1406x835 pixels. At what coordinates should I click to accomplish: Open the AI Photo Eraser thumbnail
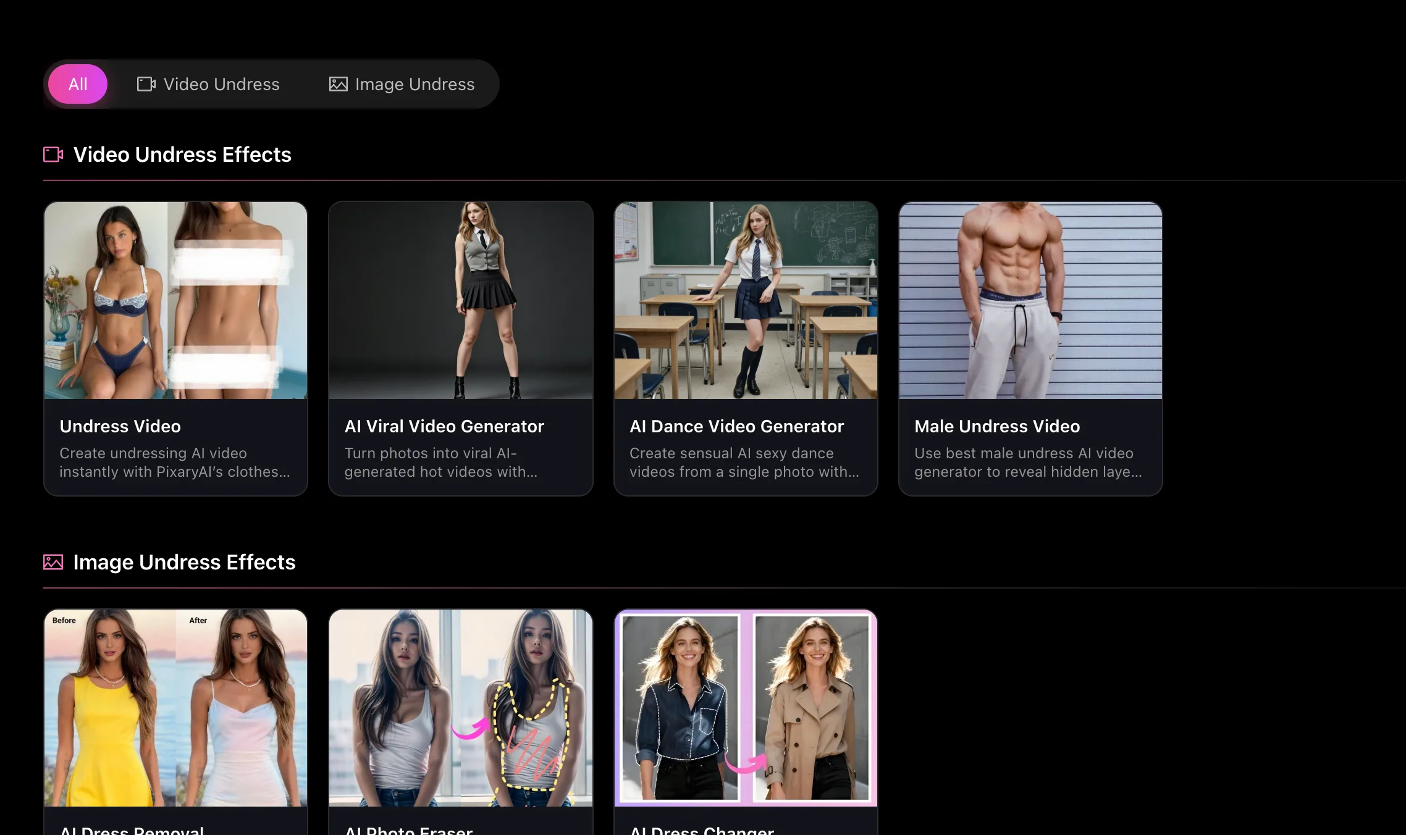pos(461,708)
